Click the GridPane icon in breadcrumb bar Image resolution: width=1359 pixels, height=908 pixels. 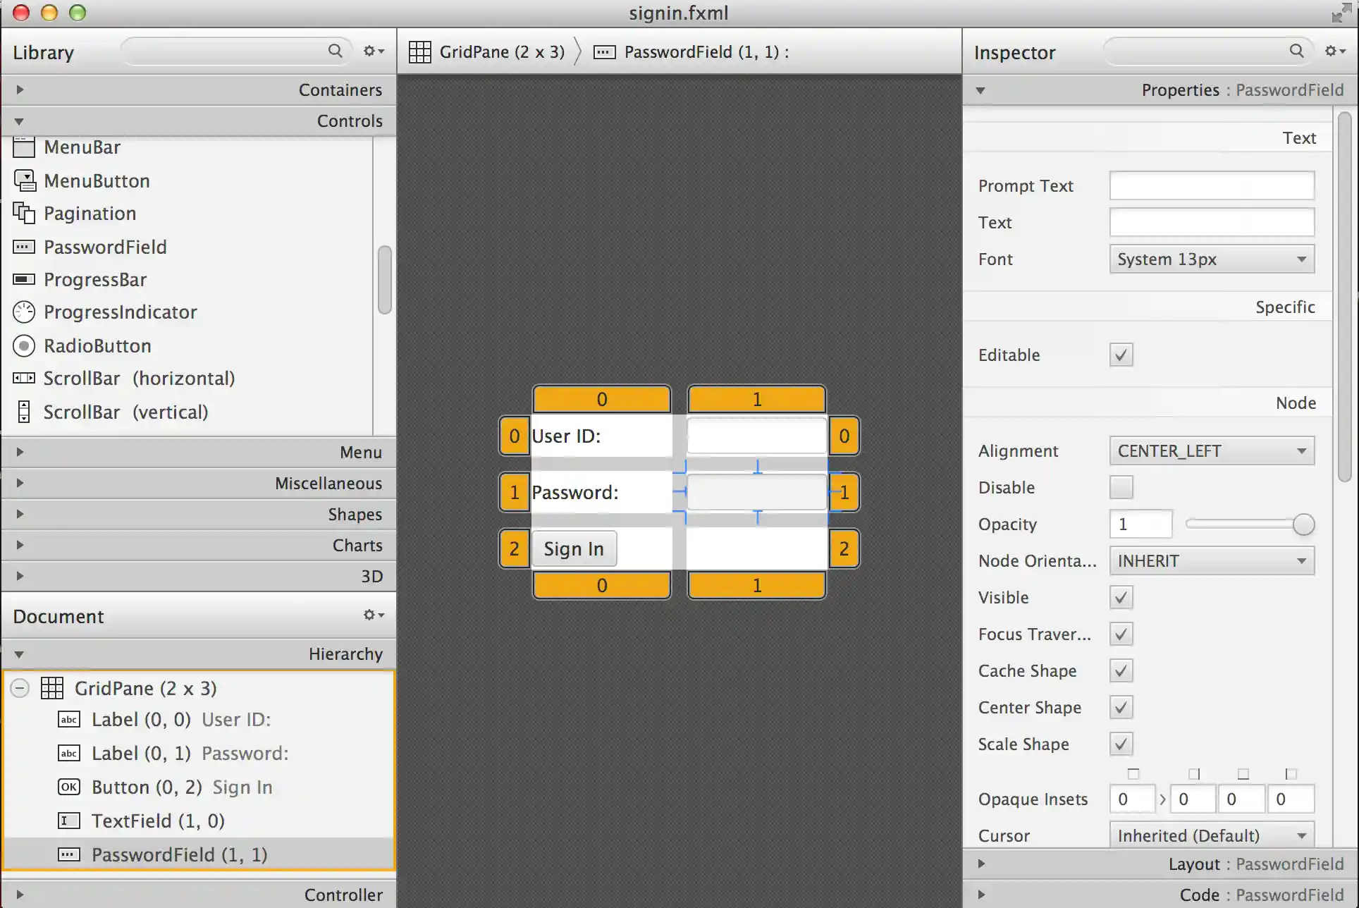tap(420, 52)
